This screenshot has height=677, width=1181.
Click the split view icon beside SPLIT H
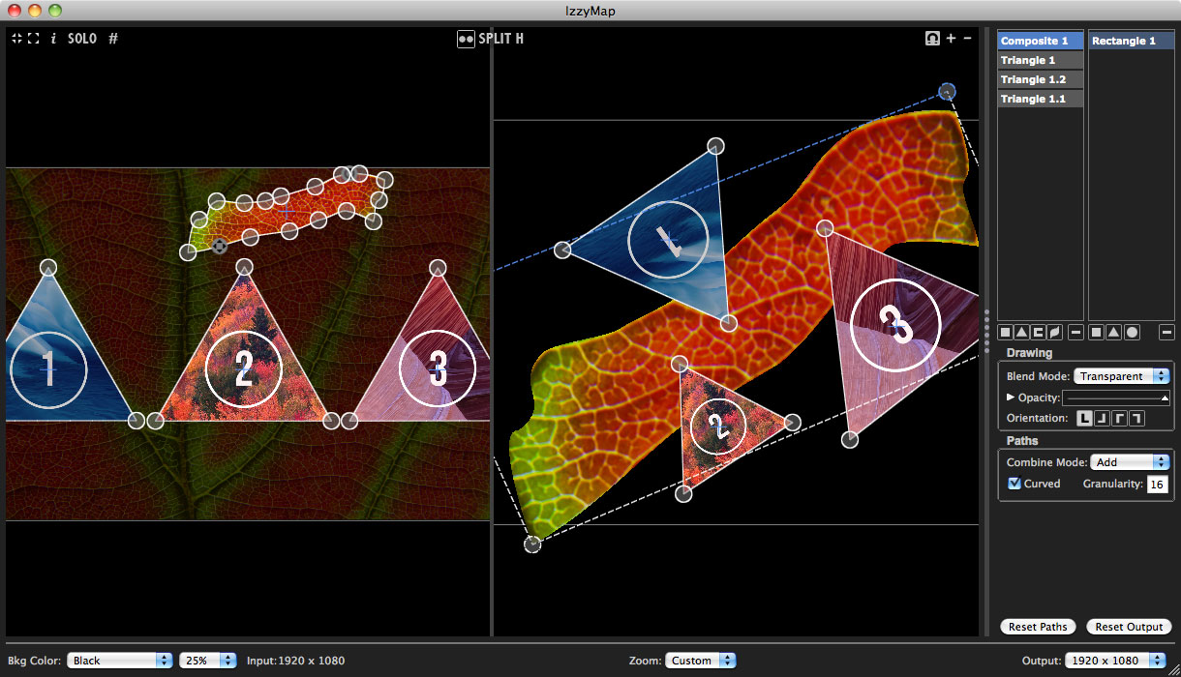tap(466, 39)
